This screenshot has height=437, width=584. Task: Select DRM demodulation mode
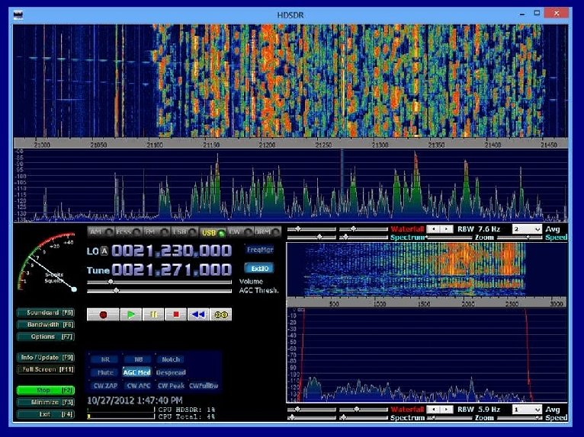point(268,232)
